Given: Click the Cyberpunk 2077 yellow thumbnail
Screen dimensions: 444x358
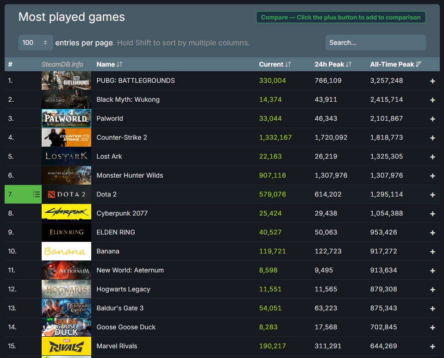Looking at the screenshot, I should 66,213.
